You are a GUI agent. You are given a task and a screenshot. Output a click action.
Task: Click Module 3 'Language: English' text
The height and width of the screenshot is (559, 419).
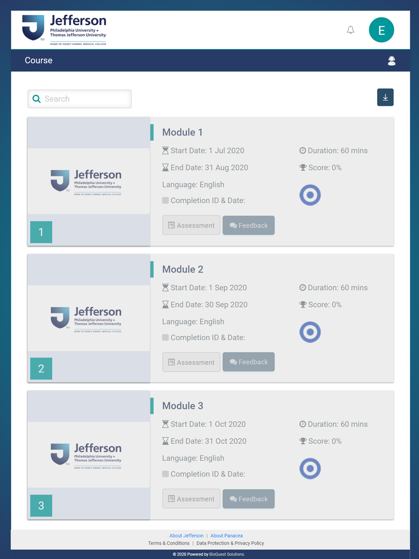[193, 458]
